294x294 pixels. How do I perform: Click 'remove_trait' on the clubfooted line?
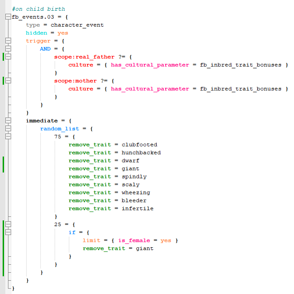[x=90, y=145]
